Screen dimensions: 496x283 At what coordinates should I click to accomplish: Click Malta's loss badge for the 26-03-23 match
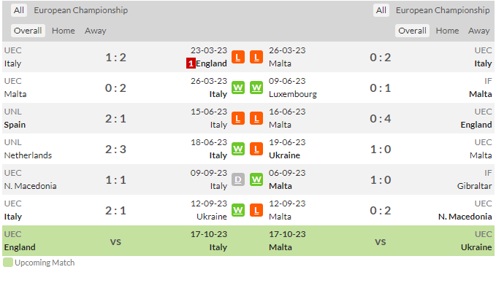(x=256, y=57)
